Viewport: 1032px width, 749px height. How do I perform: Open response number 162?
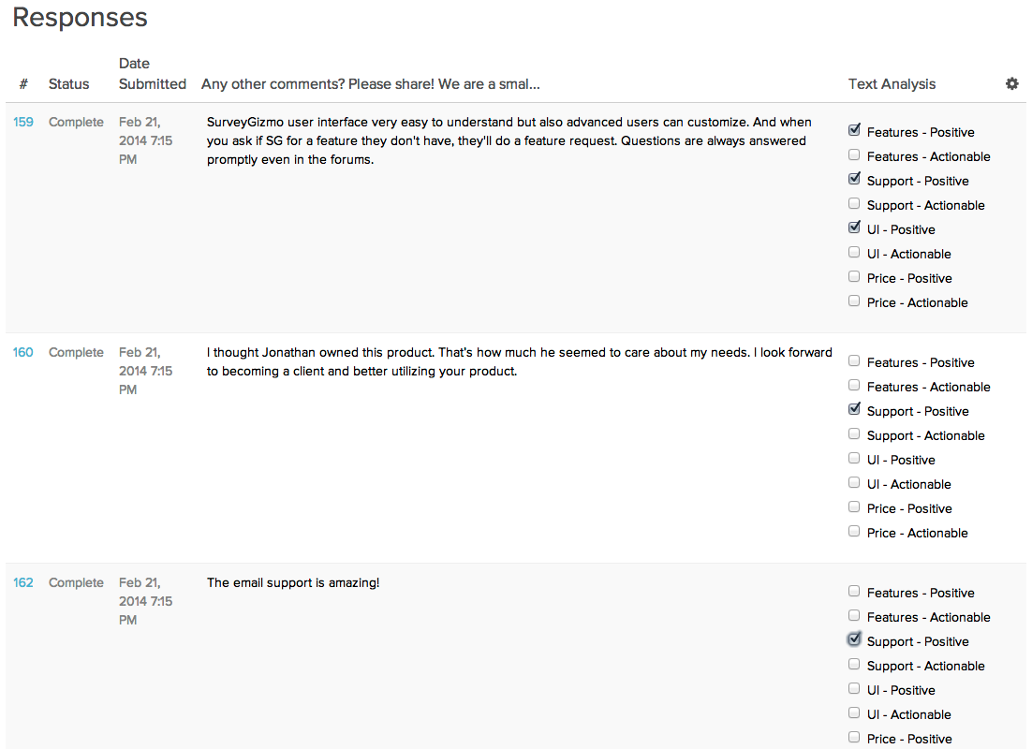[x=23, y=582]
